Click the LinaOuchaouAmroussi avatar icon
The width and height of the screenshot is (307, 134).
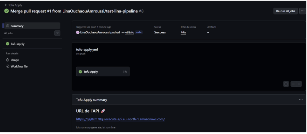click(x=78, y=32)
